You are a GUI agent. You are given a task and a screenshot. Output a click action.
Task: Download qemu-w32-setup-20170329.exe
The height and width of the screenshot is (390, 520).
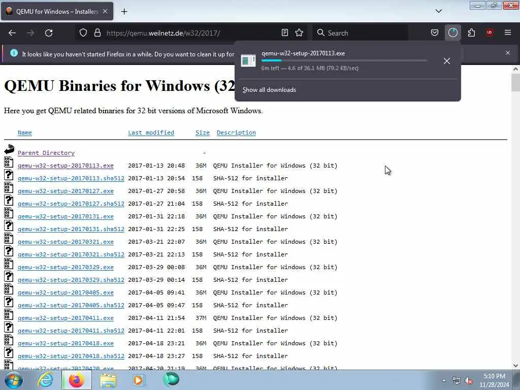[x=66, y=267]
